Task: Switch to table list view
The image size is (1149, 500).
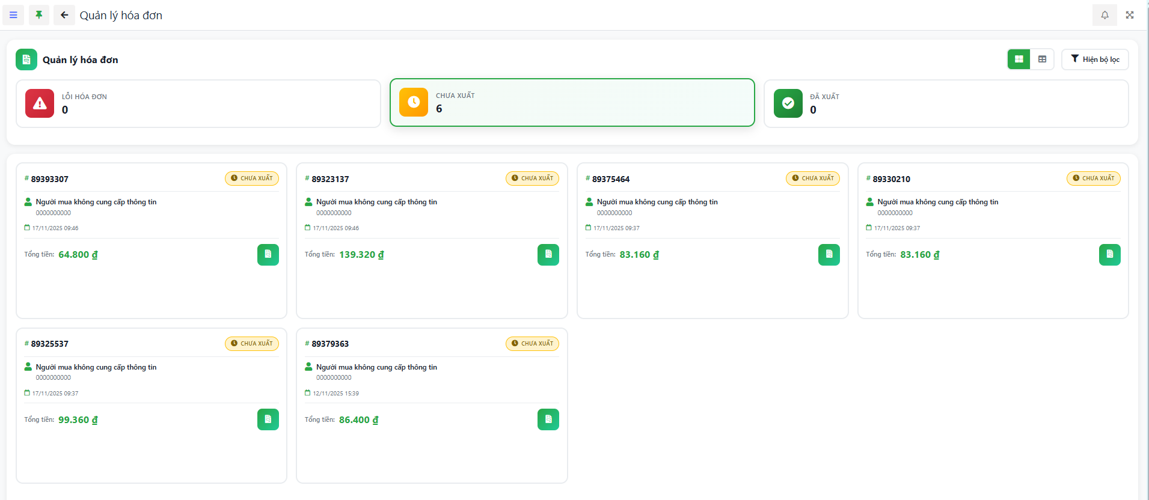Action: (x=1042, y=59)
